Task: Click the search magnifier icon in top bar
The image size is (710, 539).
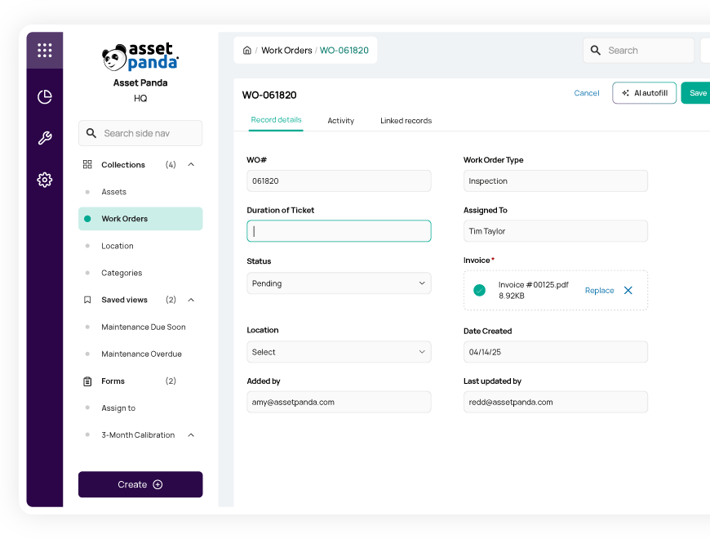Action: pyautogui.click(x=596, y=51)
